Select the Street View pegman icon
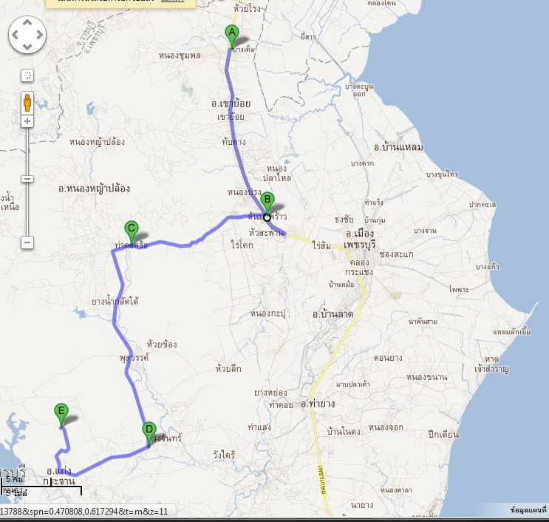The height and width of the screenshot is (522, 549). (27, 101)
